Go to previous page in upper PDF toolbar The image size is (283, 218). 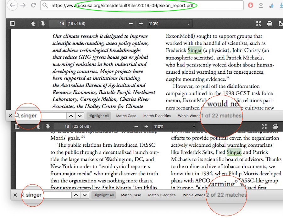click(33, 24)
